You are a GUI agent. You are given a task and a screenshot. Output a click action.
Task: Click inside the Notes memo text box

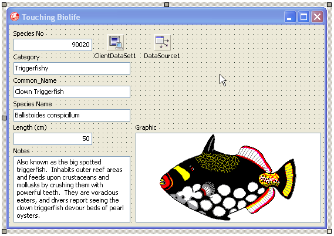click(72, 190)
